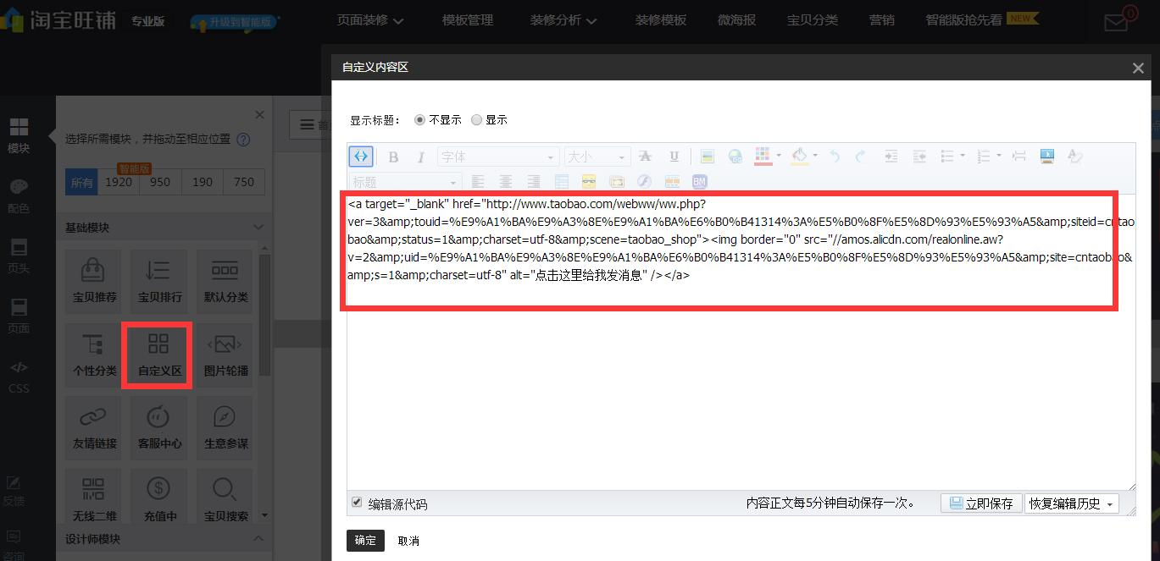Select the 生意参谋 module
Image resolution: width=1160 pixels, height=561 pixels.
[x=225, y=428]
